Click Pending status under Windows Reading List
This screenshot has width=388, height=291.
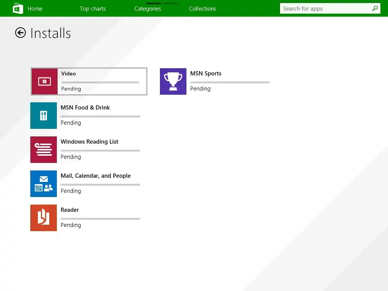(x=71, y=157)
